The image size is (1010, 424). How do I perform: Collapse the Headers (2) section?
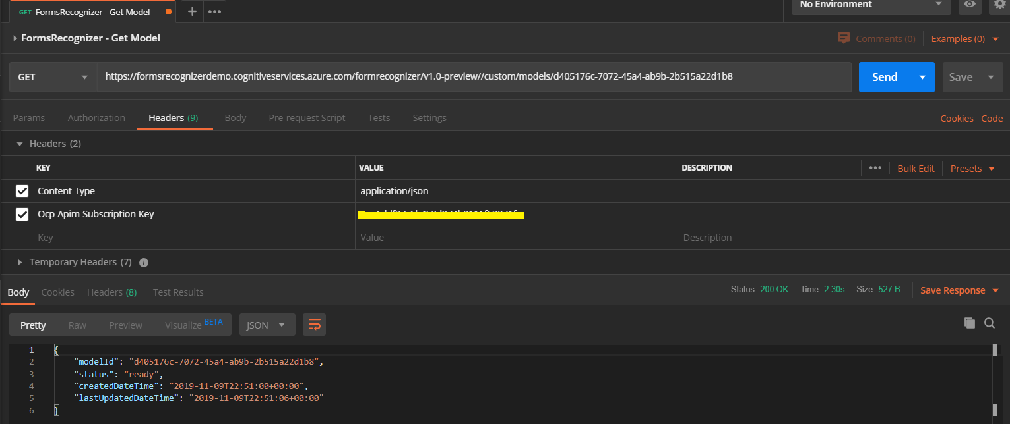[x=49, y=144]
